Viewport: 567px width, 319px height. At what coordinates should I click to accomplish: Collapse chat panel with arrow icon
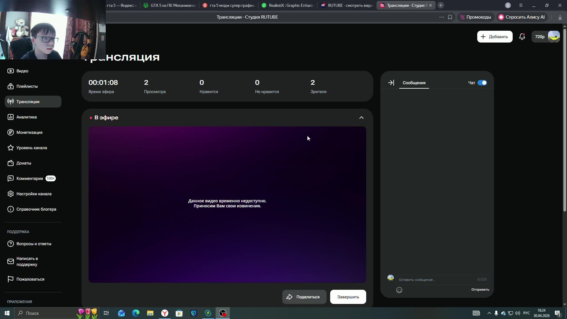(391, 83)
